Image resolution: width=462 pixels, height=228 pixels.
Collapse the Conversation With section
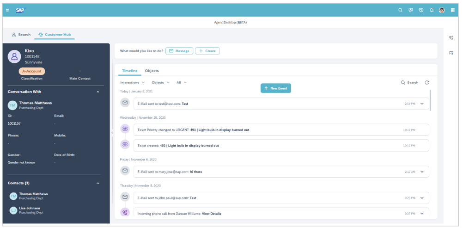(98, 92)
